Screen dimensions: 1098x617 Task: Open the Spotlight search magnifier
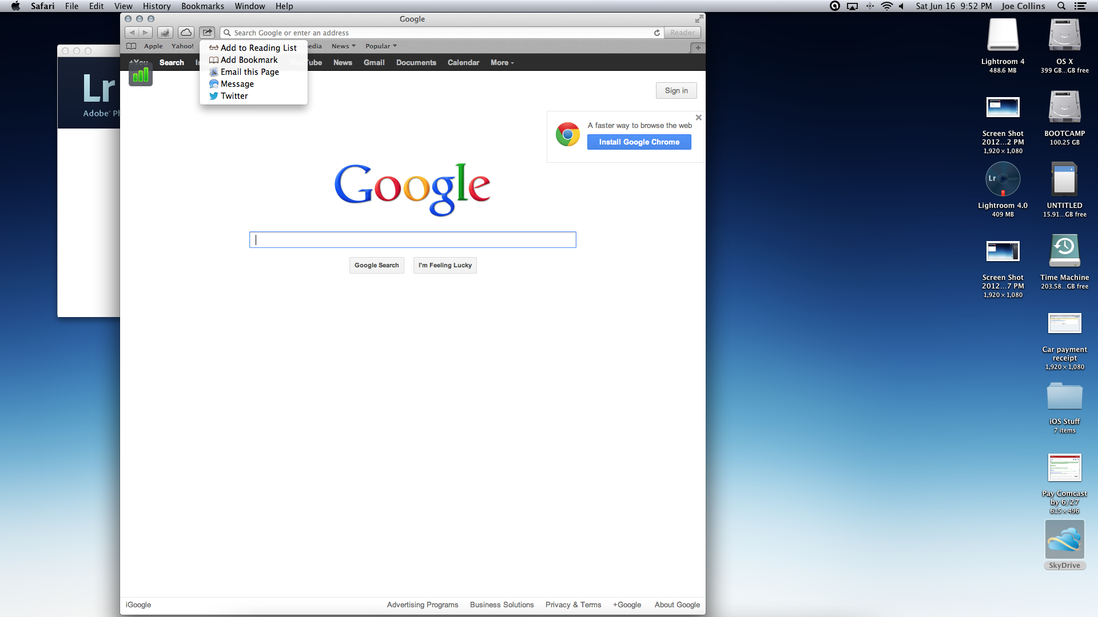(1061, 6)
